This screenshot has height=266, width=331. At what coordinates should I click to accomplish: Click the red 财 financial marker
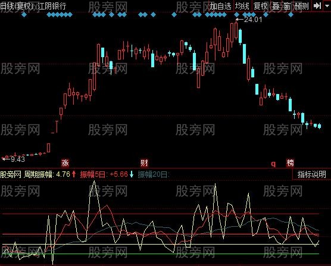[144, 163]
